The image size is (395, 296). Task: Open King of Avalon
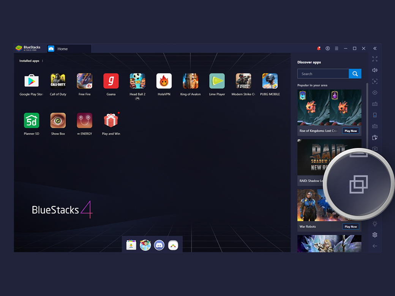click(190, 81)
